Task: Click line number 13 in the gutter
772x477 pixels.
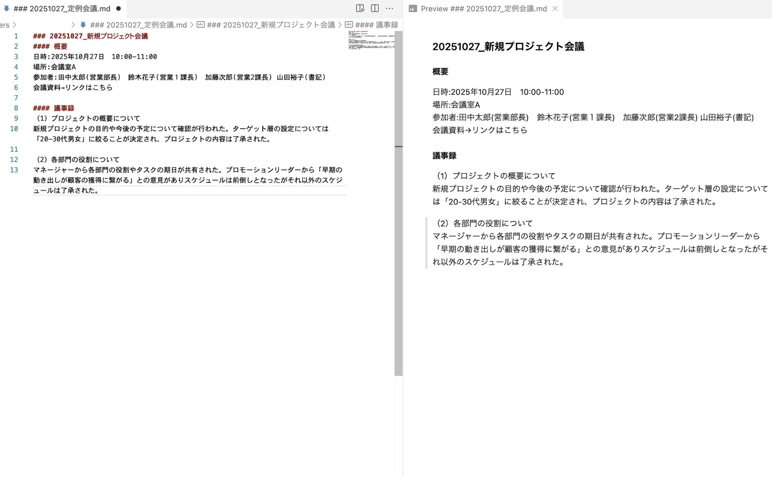Action: [x=14, y=170]
